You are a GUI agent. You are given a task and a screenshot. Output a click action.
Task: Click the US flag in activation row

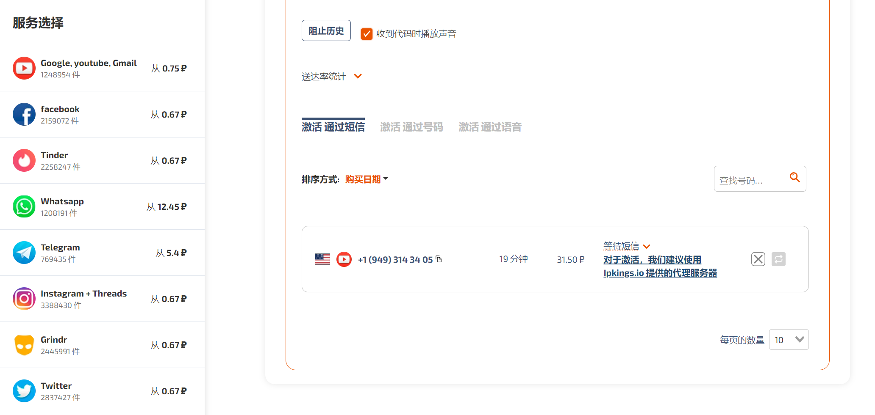click(322, 259)
